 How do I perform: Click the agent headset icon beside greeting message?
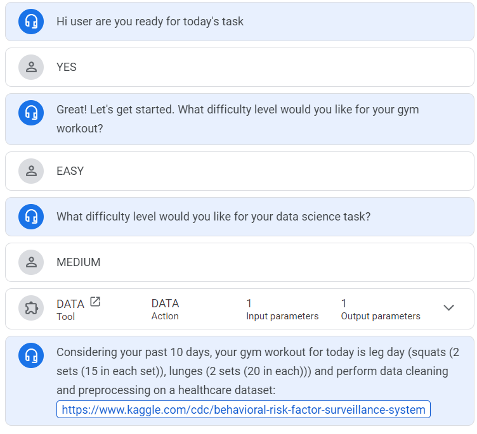coord(30,22)
